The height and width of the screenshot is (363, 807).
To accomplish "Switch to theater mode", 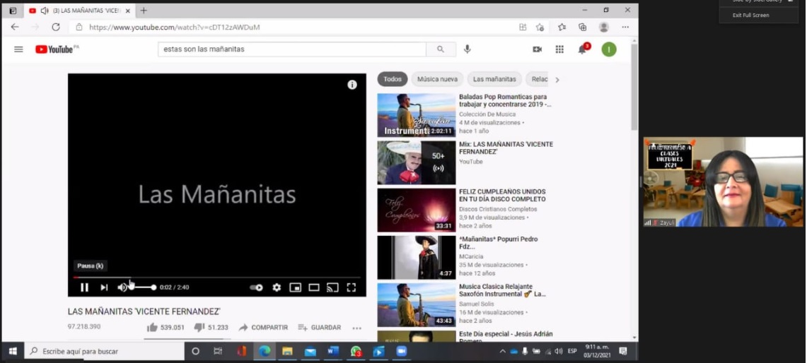I will [314, 287].
